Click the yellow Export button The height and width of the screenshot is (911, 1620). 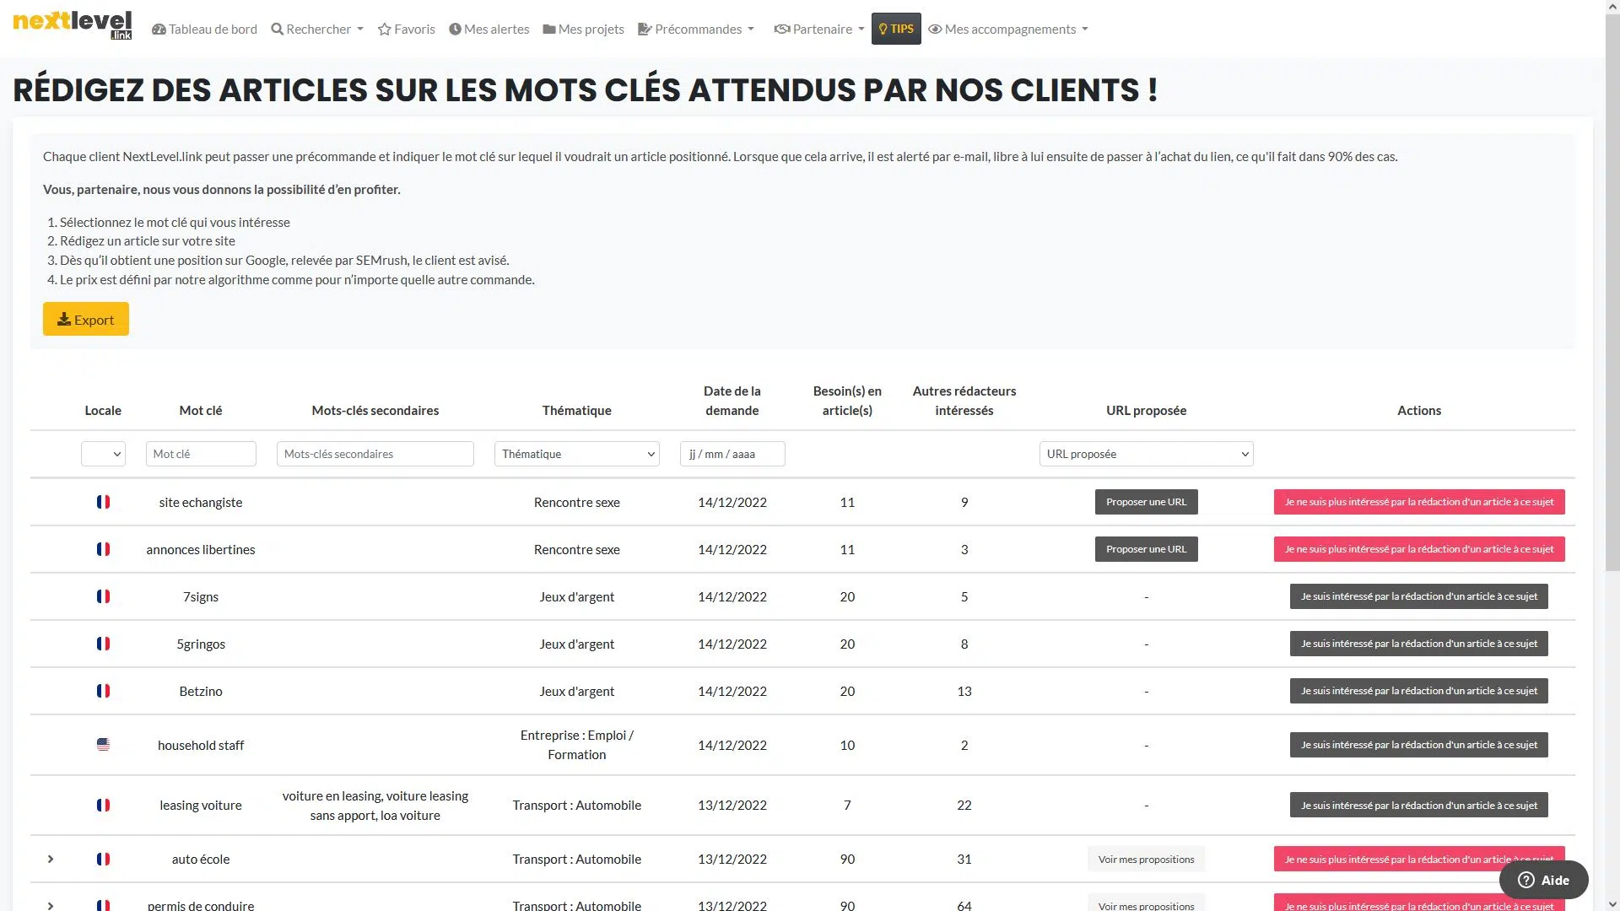coord(86,319)
